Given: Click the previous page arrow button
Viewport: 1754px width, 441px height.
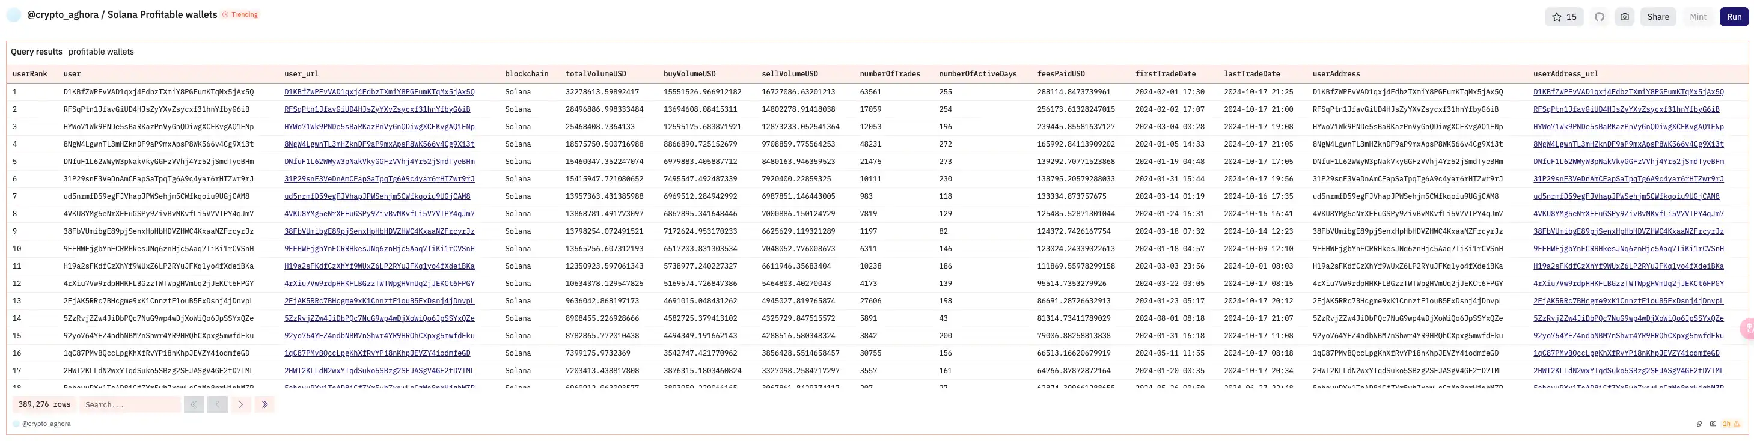Looking at the screenshot, I should [x=217, y=404].
